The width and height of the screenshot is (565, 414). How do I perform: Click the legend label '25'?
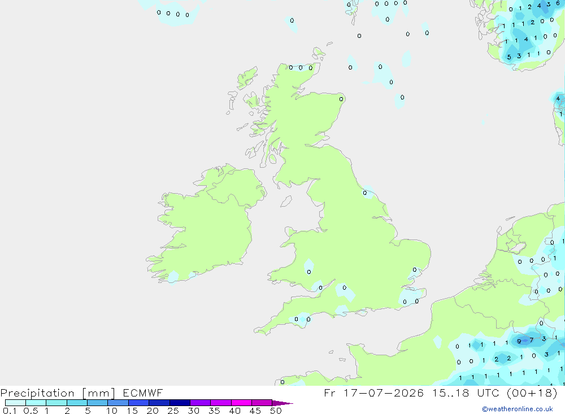tap(173, 411)
